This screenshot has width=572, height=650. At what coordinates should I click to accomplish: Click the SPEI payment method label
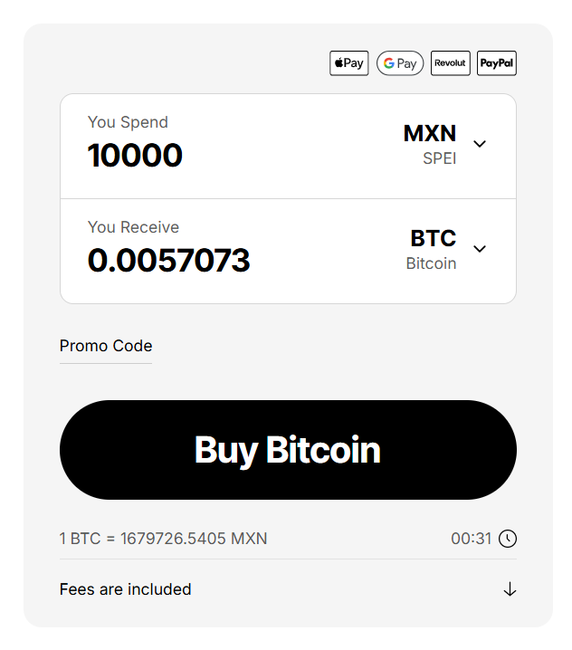click(440, 158)
